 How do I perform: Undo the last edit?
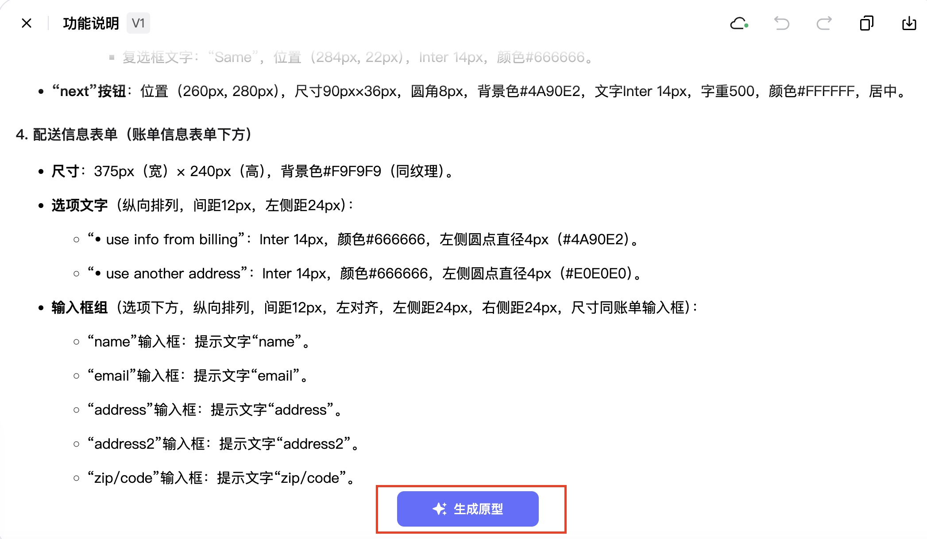pos(781,23)
